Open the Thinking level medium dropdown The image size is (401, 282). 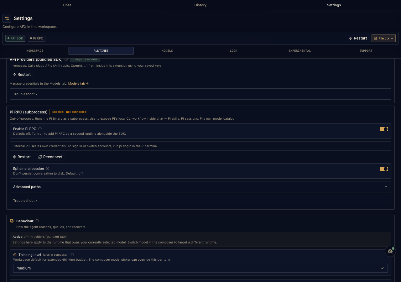[200, 268]
